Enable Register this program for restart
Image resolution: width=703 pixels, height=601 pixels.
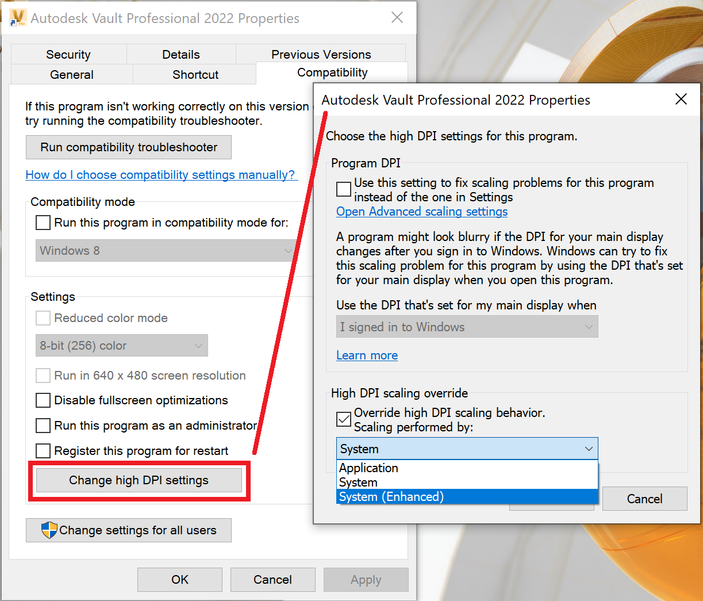tap(43, 451)
